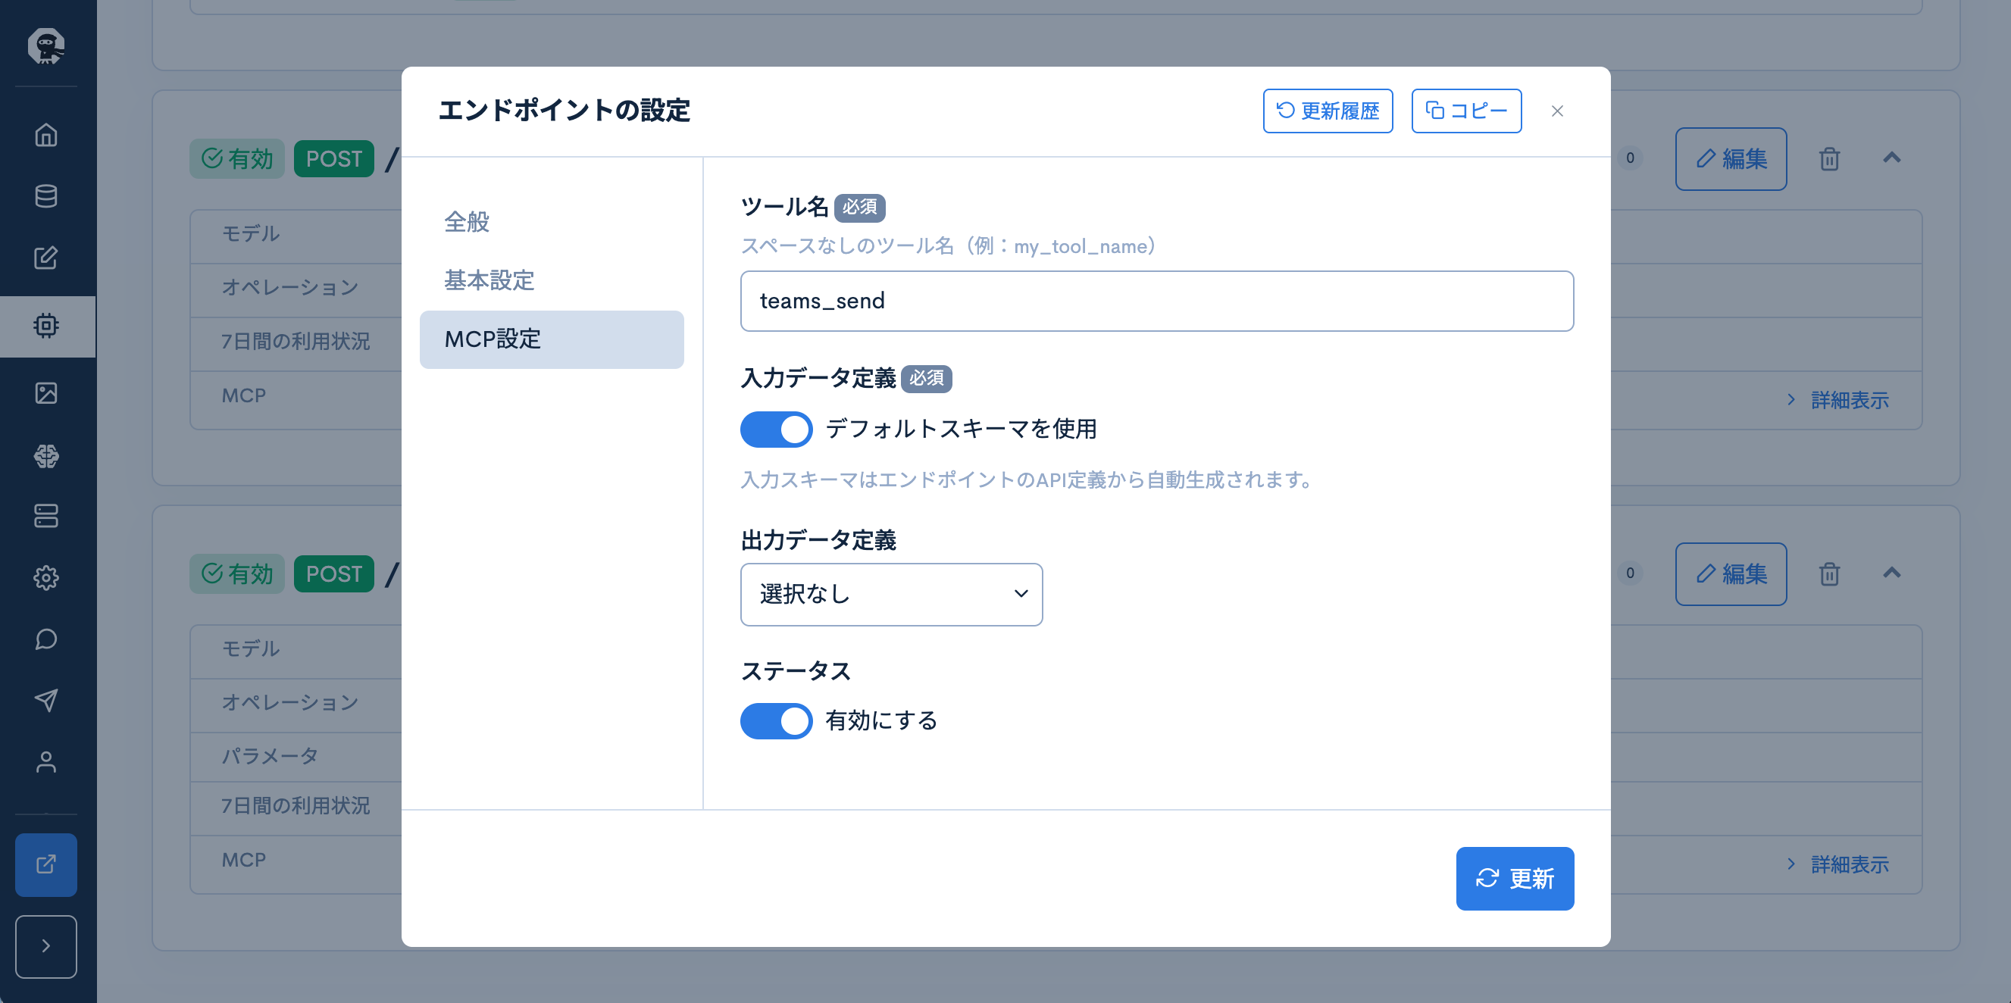Click first endpoint POST method badge
This screenshot has width=2011, height=1003.
pos(333,158)
